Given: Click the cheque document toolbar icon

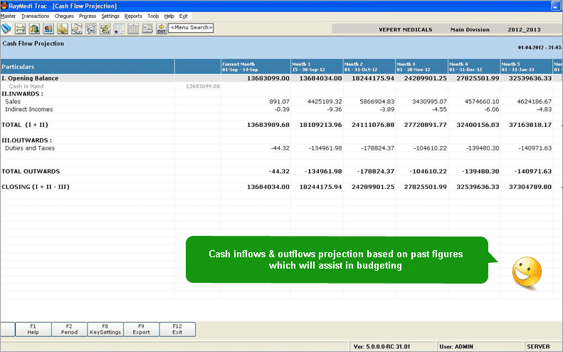Looking at the screenshot, I should 76,29.
